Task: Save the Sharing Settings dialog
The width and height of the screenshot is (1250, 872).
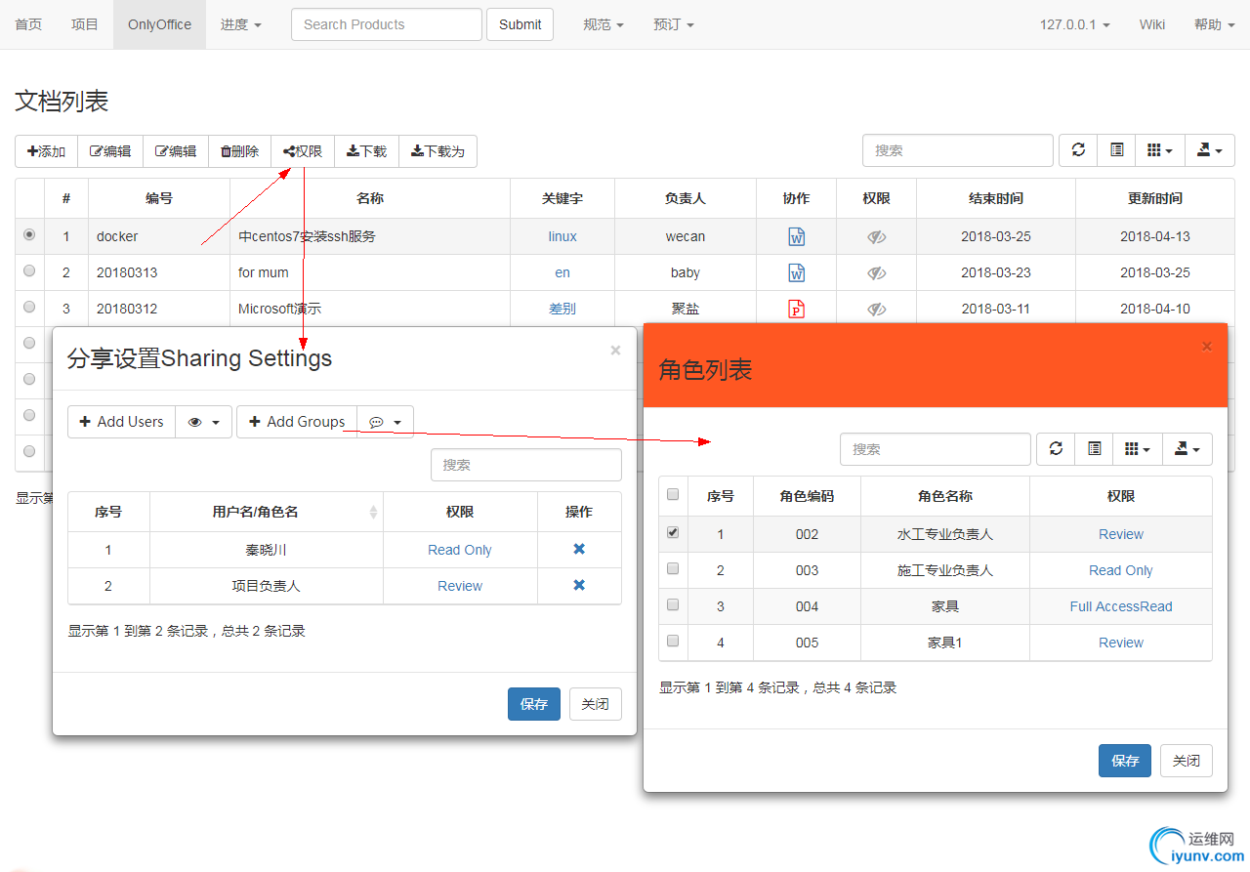Action: pyautogui.click(x=534, y=704)
